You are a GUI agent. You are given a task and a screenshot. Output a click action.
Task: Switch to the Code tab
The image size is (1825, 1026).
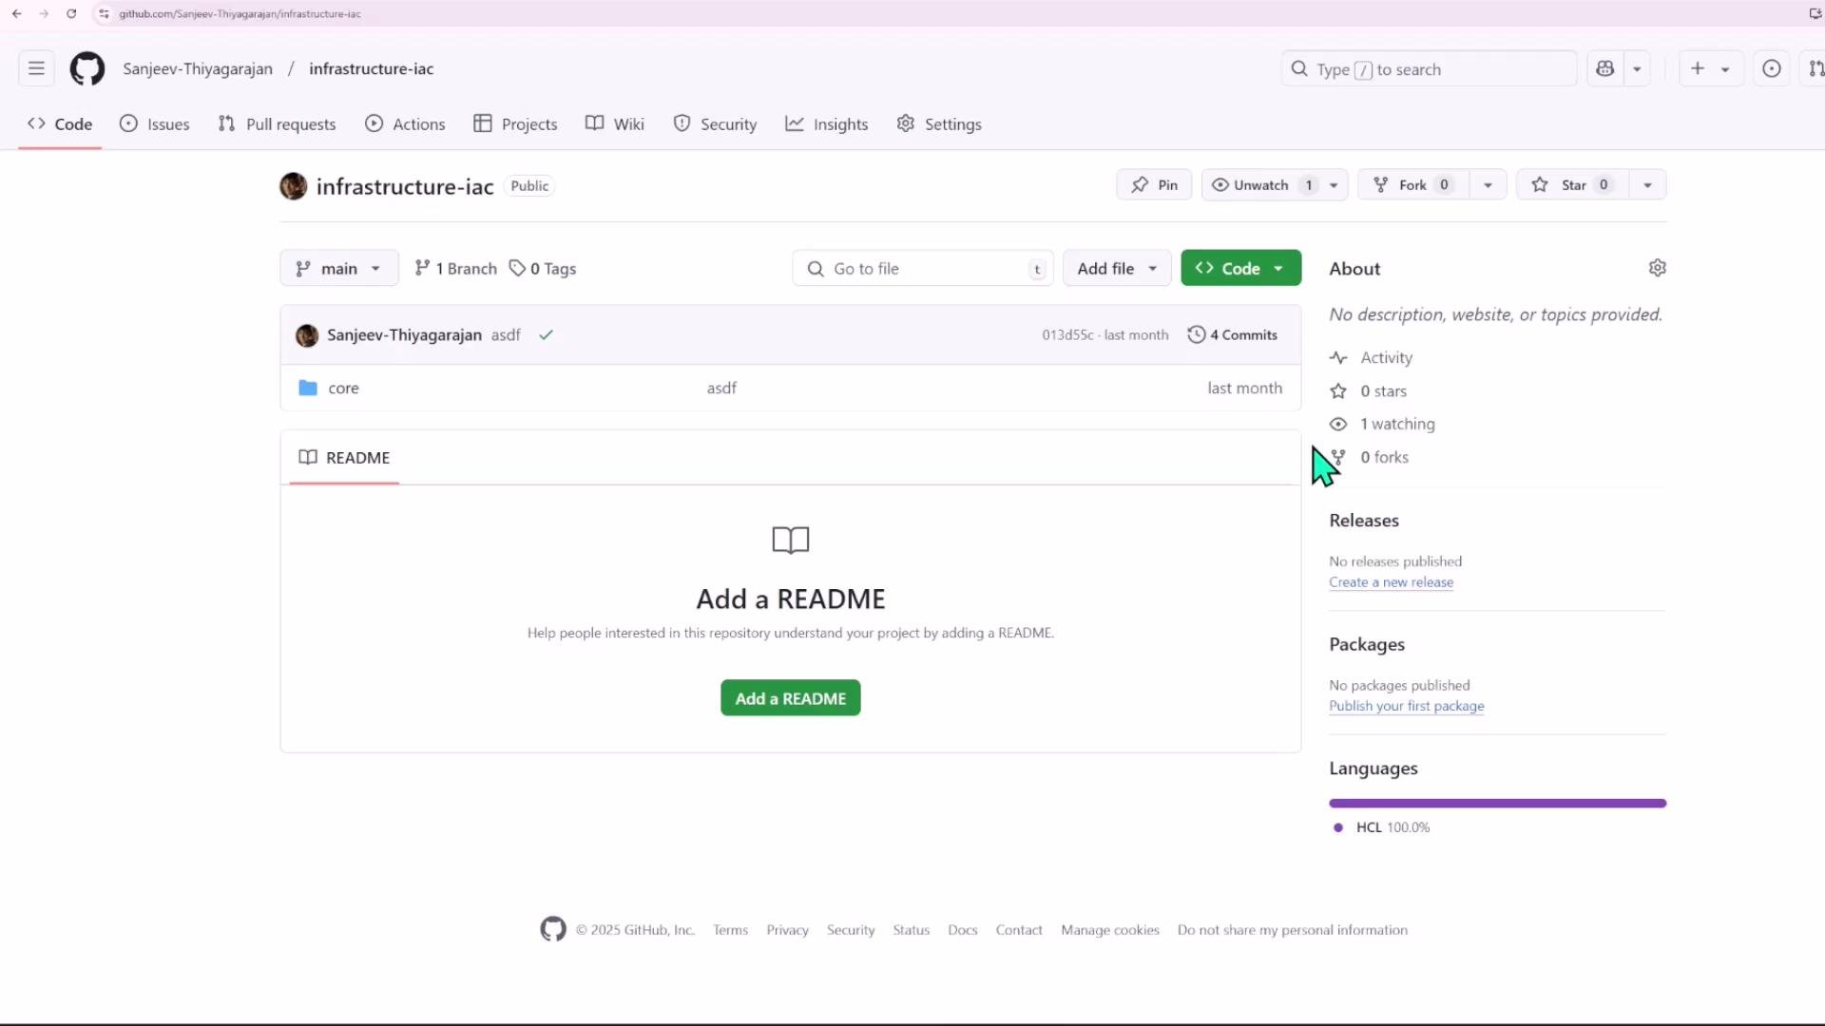coord(60,124)
